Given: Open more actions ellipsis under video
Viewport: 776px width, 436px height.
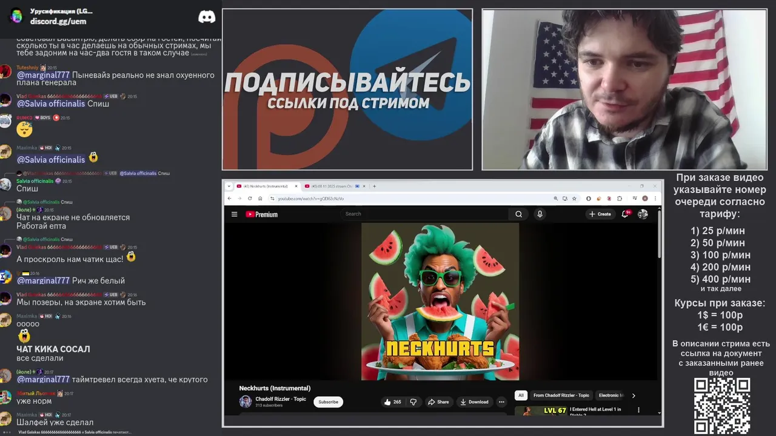Looking at the screenshot, I should coord(501,401).
